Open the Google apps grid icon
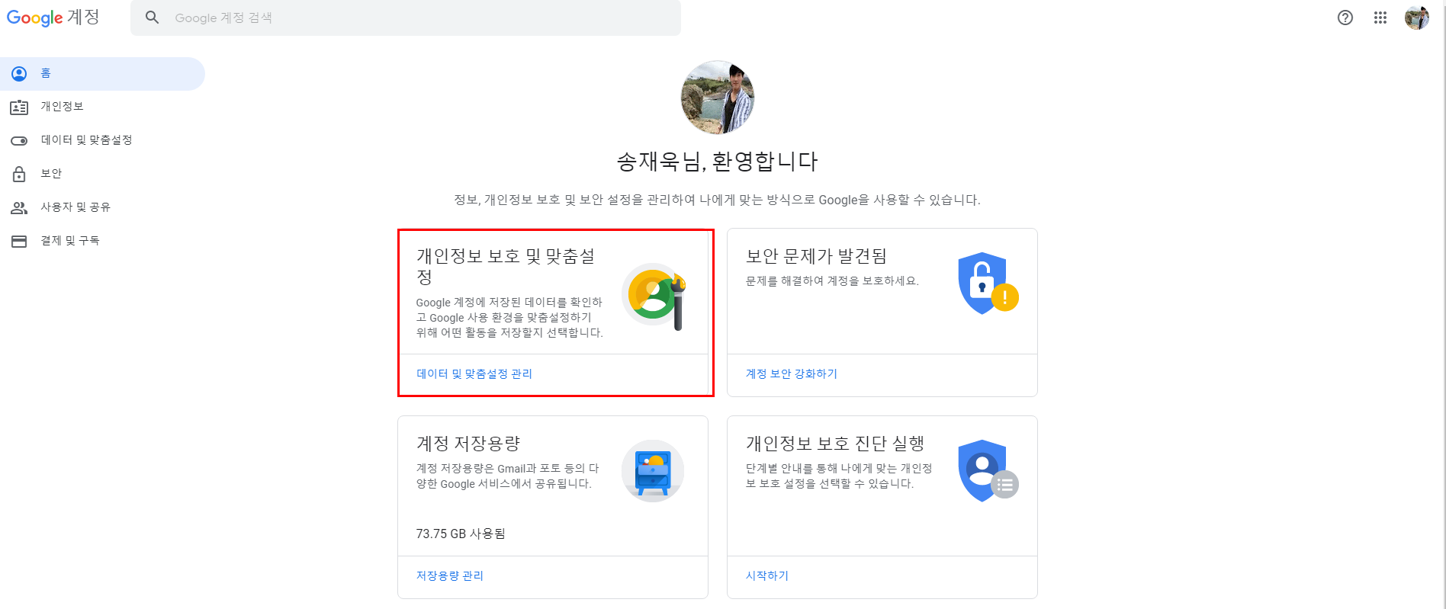The height and width of the screenshot is (609, 1446). tap(1380, 18)
